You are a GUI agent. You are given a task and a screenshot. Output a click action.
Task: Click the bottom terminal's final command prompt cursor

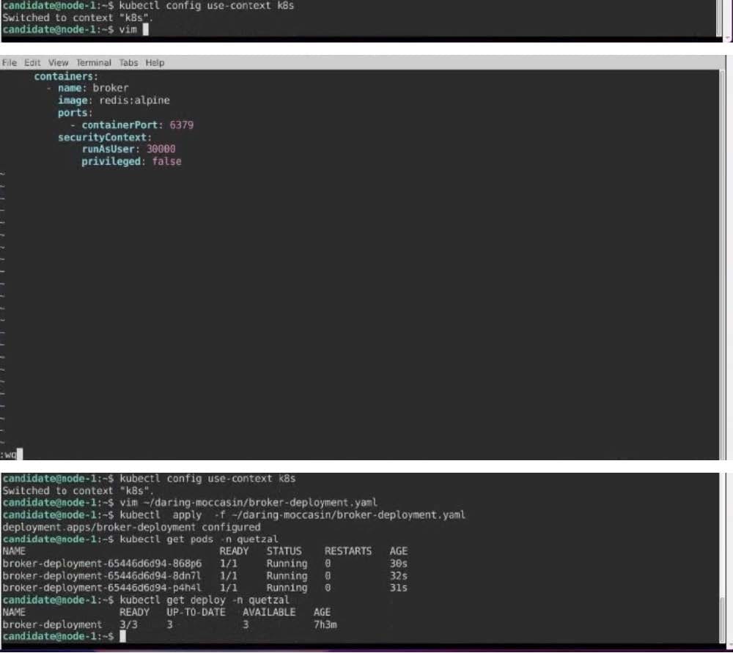coord(122,636)
